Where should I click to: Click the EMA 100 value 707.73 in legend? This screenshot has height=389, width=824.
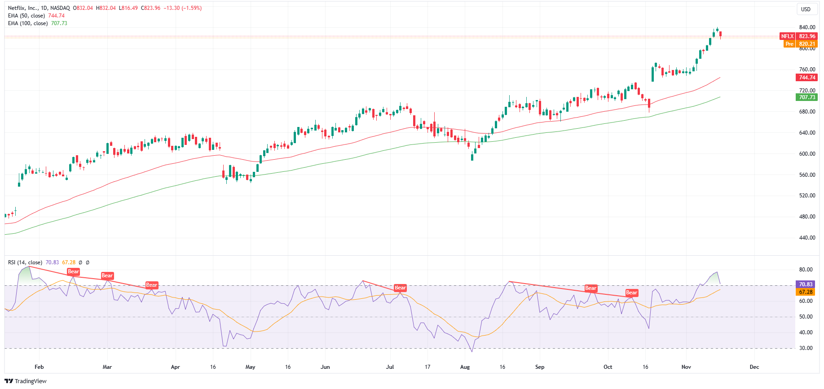(59, 23)
